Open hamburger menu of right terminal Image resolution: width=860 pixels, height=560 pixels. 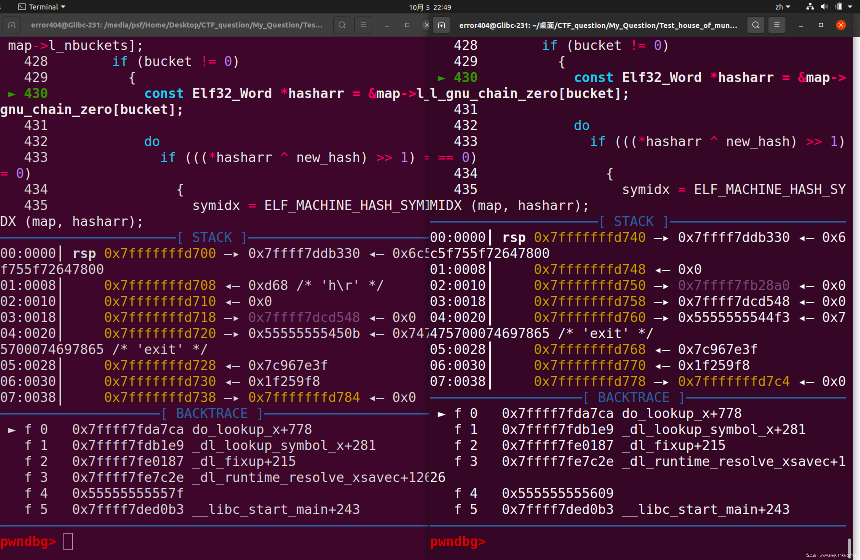point(777,25)
